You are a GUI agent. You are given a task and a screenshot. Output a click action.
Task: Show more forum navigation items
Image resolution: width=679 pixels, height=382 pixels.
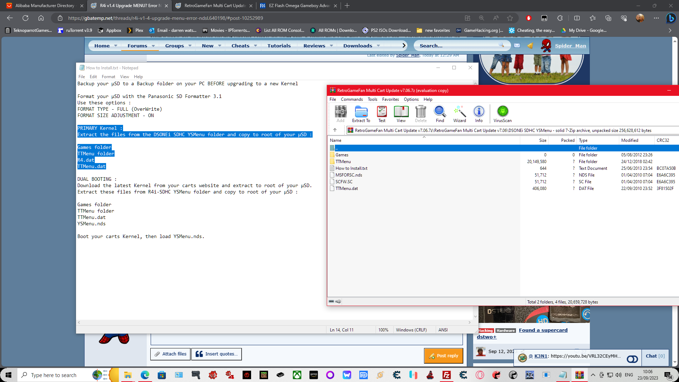coord(404,46)
